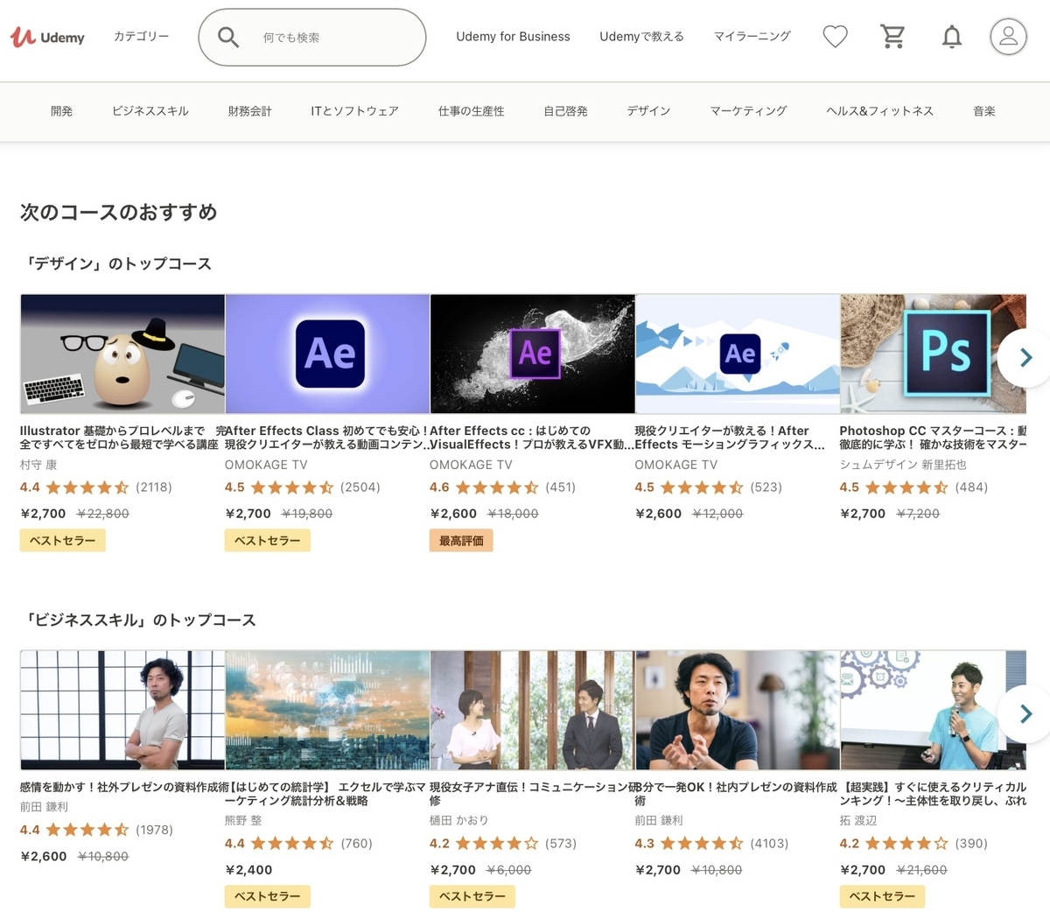Select the ビジネススキル category
The height and width of the screenshot is (919, 1050).
point(150,111)
